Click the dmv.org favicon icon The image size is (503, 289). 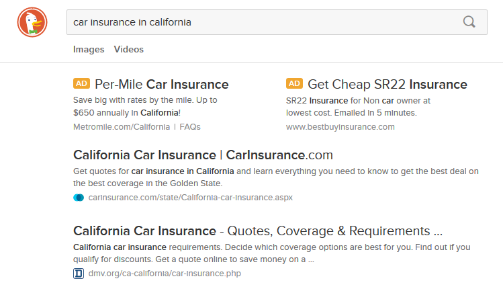79,274
